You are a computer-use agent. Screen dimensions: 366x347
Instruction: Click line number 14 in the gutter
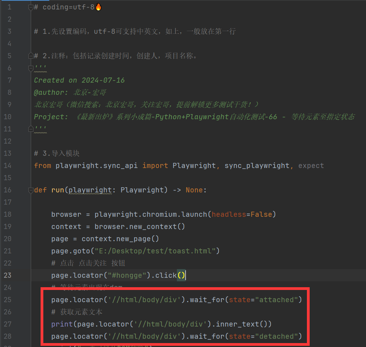pos(7,166)
